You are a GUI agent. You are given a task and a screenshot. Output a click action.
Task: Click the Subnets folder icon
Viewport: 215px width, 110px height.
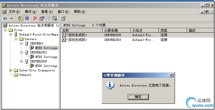[16, 75]
